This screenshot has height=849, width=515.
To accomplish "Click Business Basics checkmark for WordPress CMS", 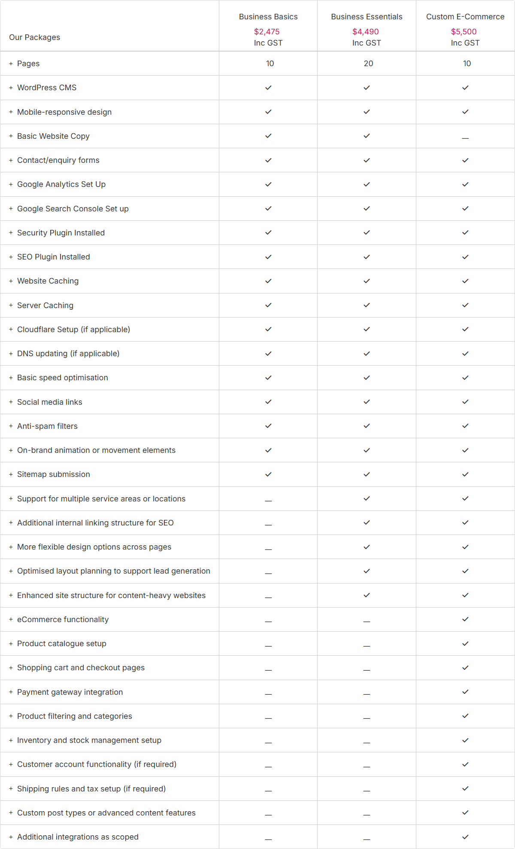I will click(268, 88).
